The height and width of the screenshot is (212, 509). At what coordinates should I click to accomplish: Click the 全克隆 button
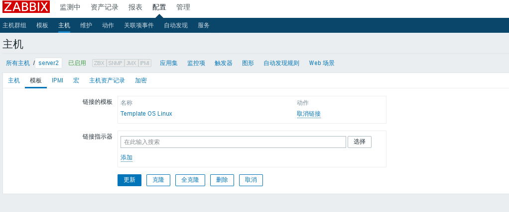190,180
